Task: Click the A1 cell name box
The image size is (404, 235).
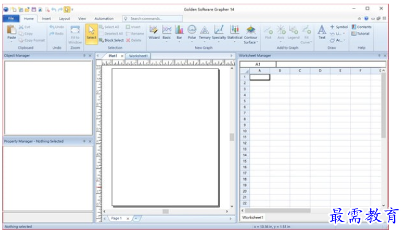Action: point(257,64)
